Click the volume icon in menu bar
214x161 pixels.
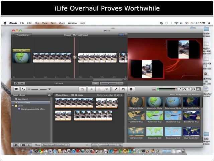(x=181, y=23)
